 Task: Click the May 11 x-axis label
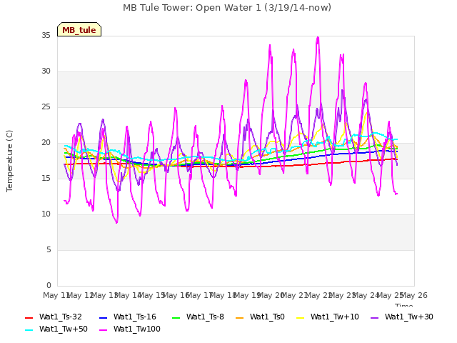coord(56,295)
